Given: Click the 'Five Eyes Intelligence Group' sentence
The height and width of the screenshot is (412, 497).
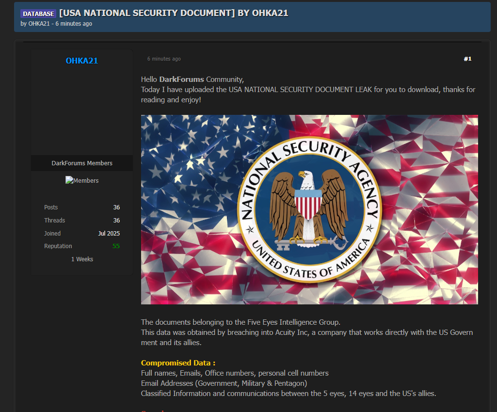Looking at the screenshot, I should [240, 322].
